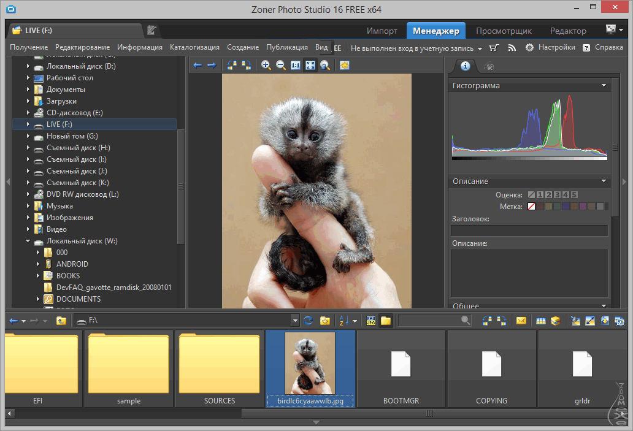
Task: Switch to the Импорт tab
Action: (x=382, y=31)
